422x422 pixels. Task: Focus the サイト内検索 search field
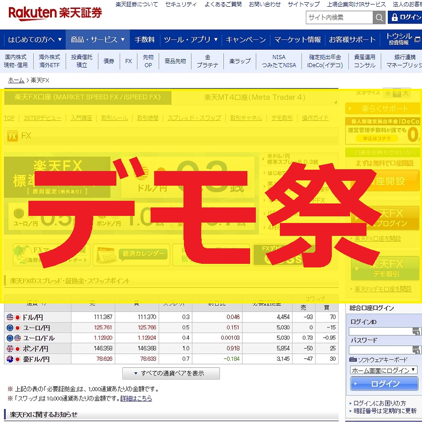click(339, 17)
